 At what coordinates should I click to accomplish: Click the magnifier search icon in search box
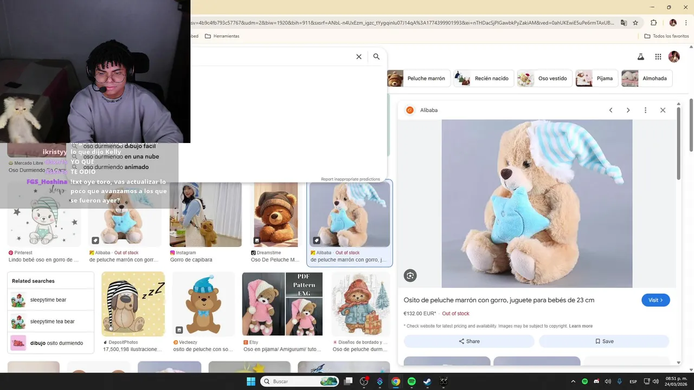[376, 56]
